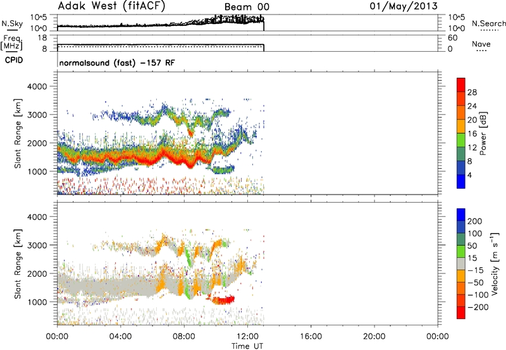506x350 pixels.
Task: Click the '28' value on the Power scale
Action: click(472, 92)
